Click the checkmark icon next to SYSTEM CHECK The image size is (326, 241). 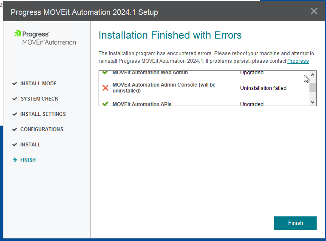[x=14, y=99]
